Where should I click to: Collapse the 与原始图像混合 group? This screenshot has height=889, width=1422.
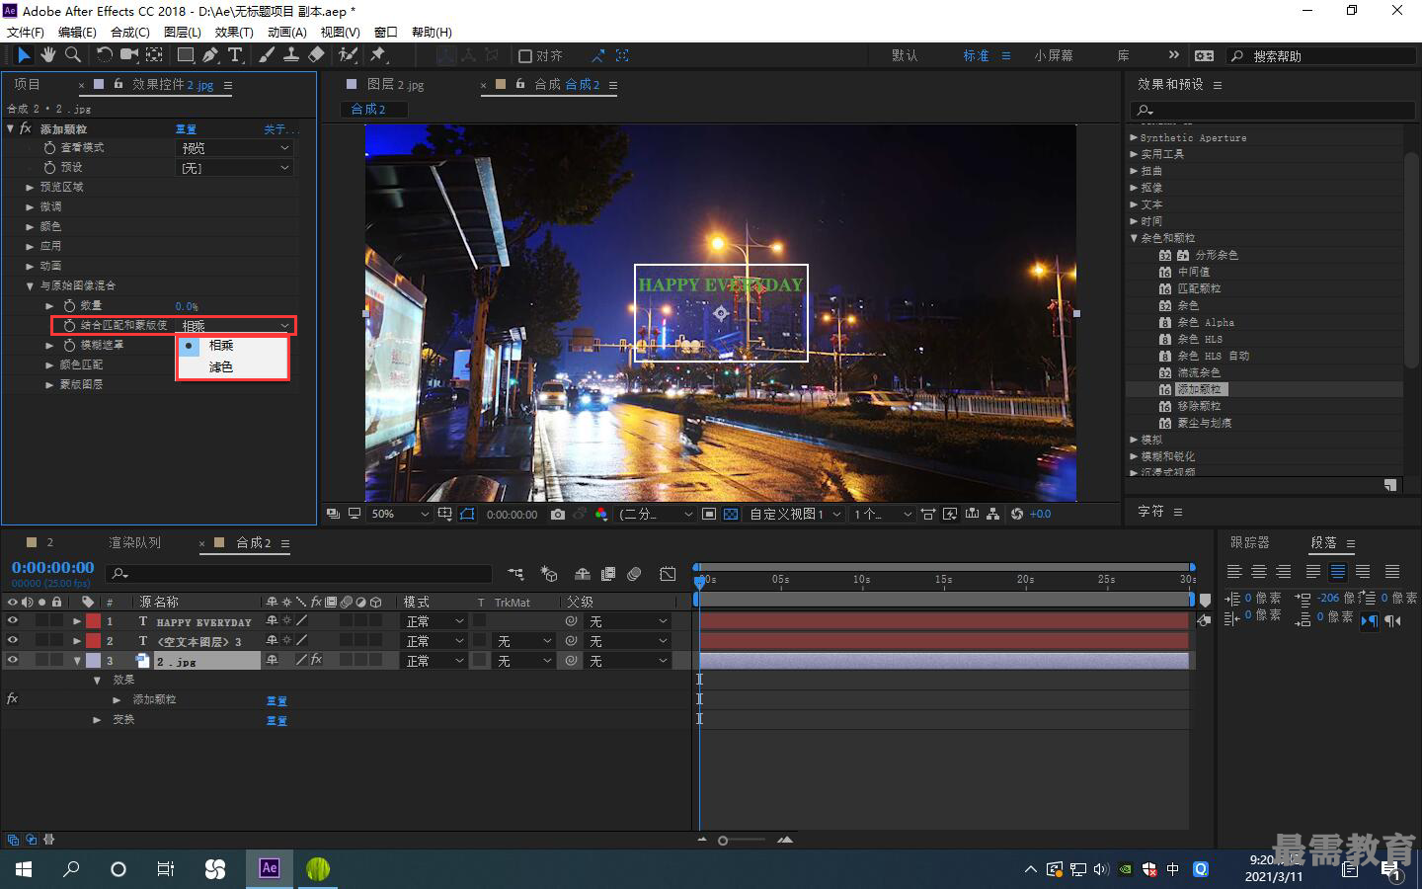(30, 285)
